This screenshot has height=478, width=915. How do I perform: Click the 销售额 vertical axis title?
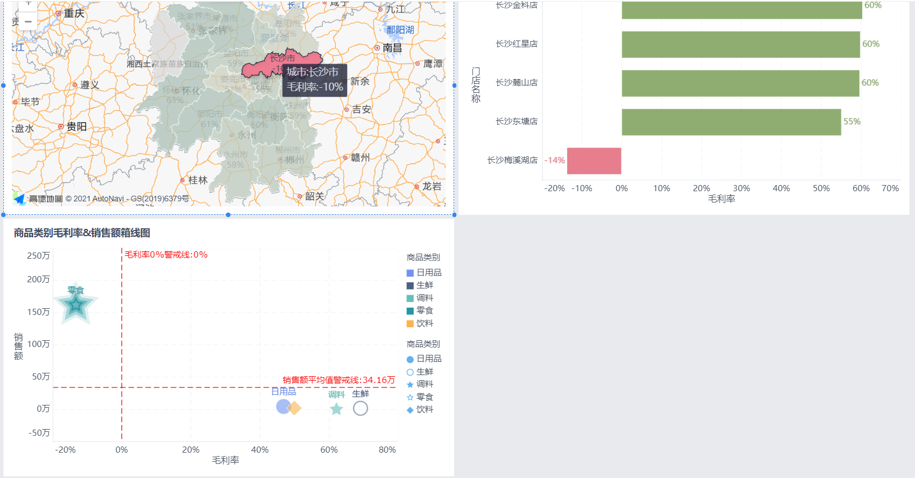[19, 347]
